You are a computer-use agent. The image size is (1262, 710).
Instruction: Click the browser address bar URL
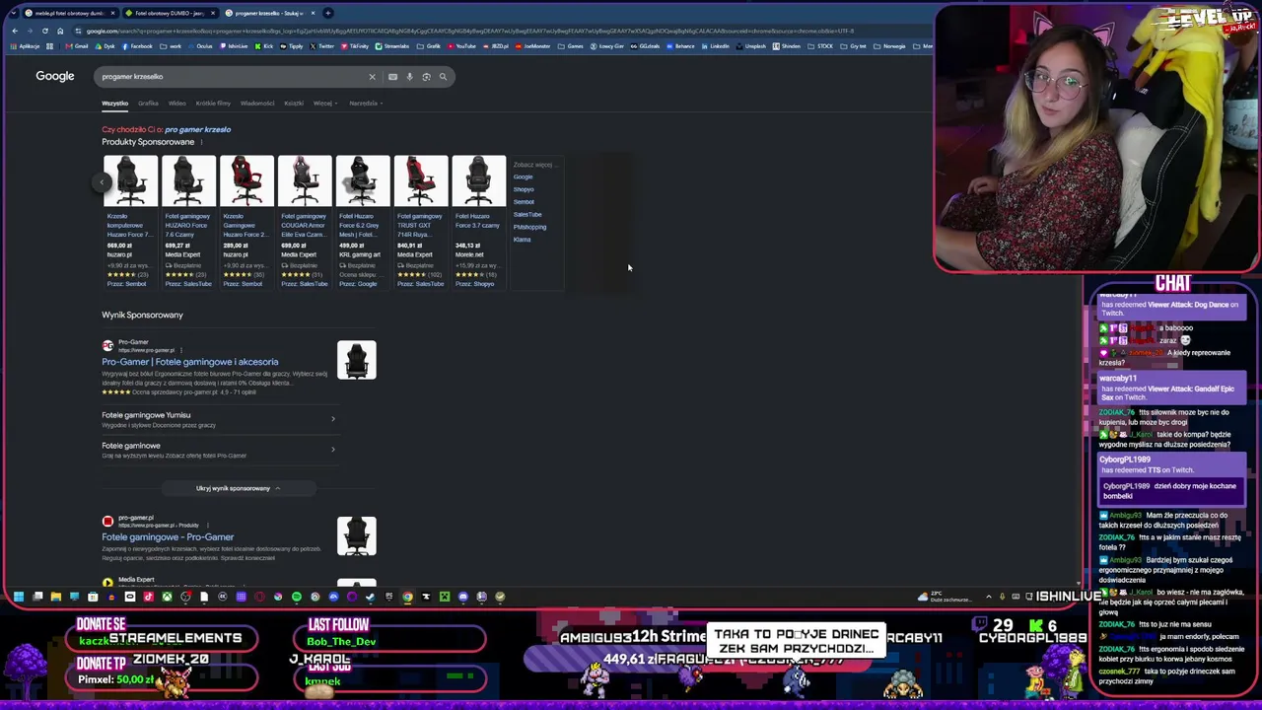coord(468,31)
